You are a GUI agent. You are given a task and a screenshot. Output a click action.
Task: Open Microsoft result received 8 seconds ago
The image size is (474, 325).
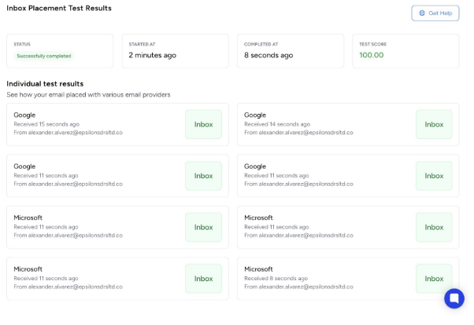coord(324,278)
